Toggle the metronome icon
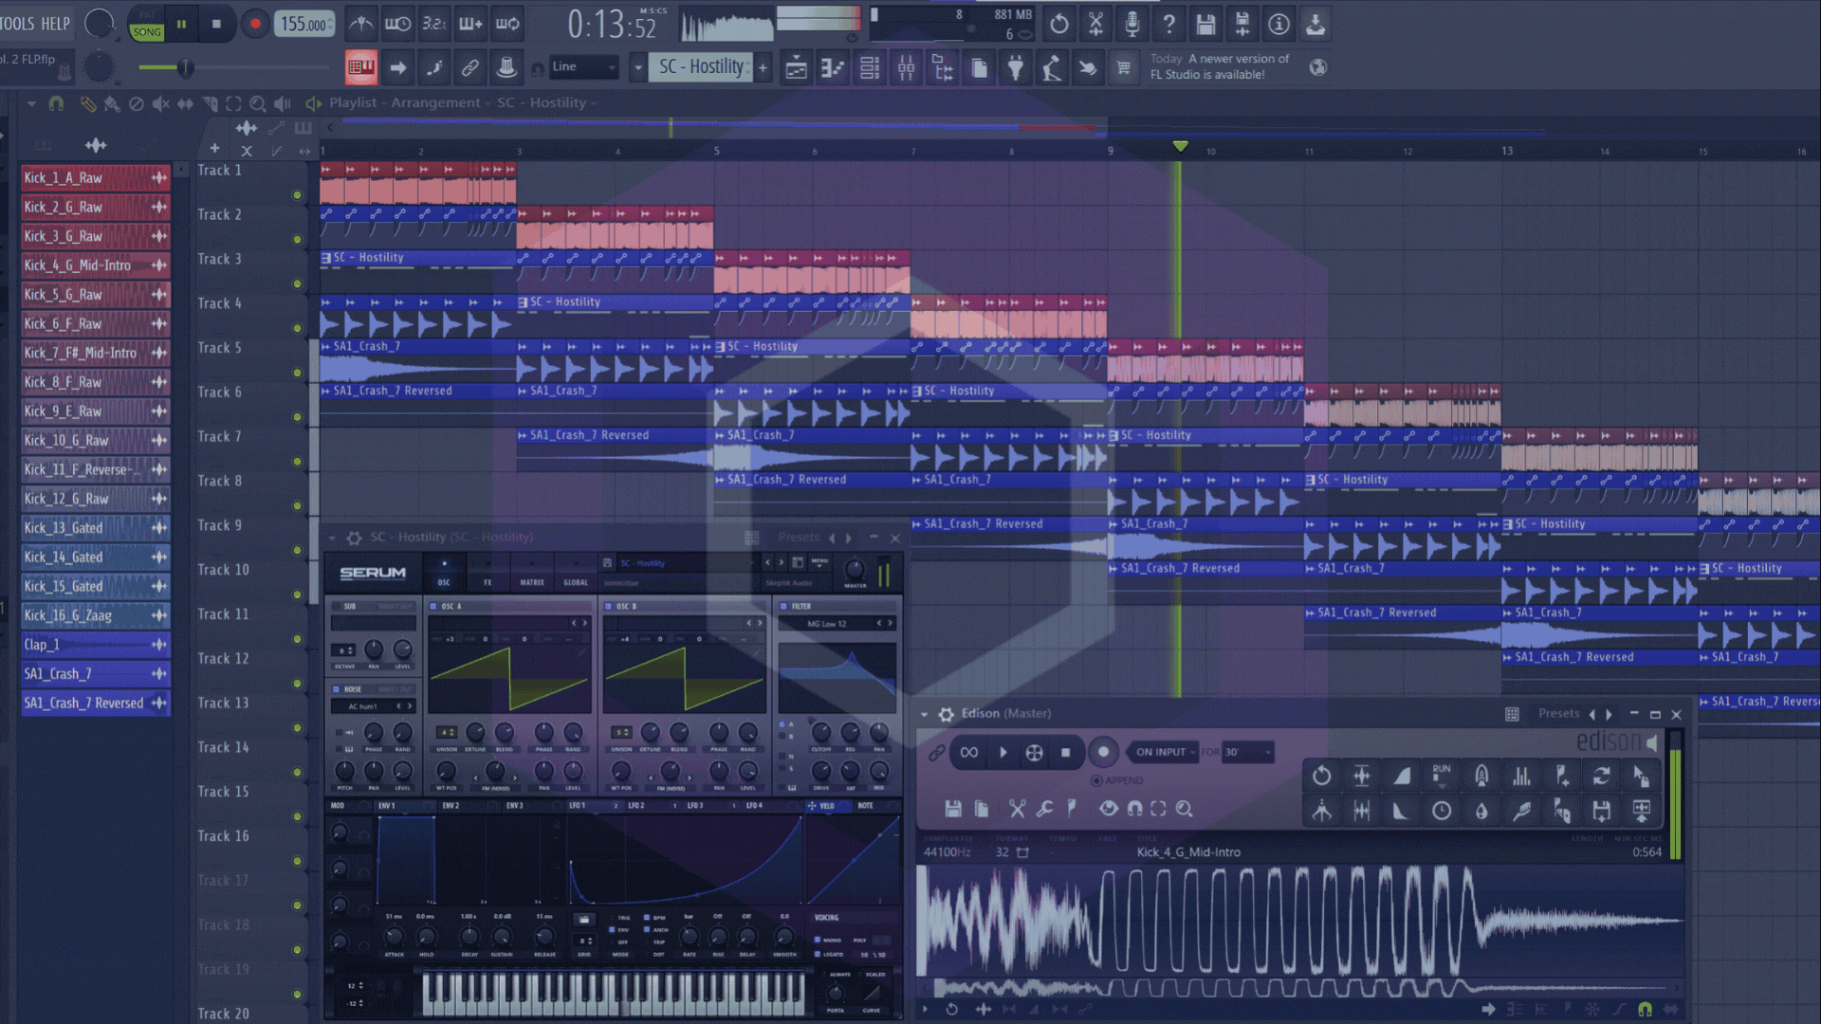 pos(360,24)
